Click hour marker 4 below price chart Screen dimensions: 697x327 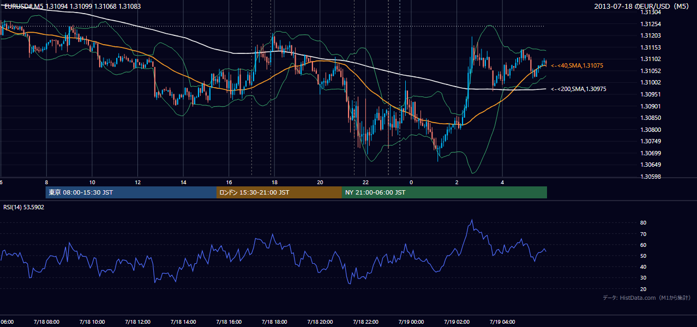(x=503, y=182)
